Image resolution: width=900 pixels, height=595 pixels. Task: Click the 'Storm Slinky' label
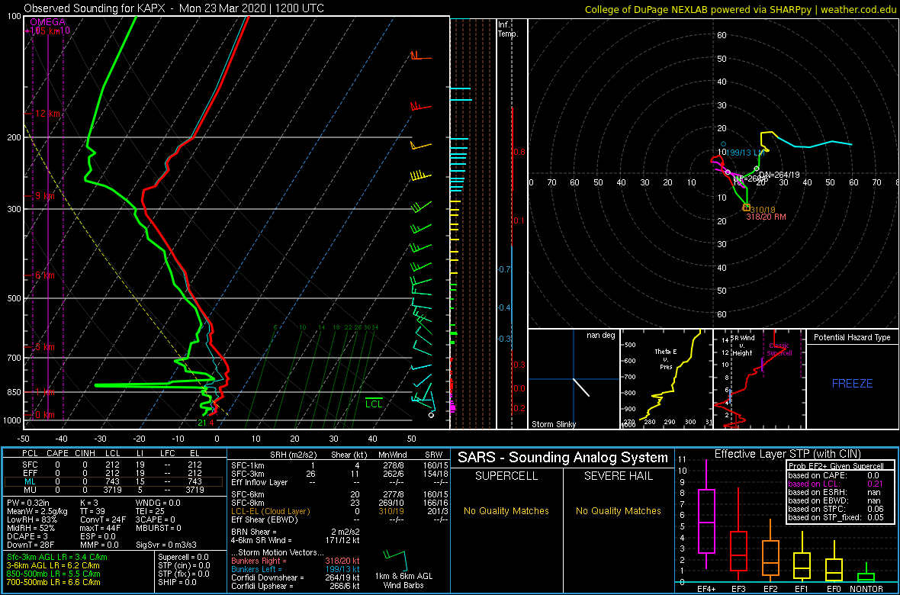[553, 424]
